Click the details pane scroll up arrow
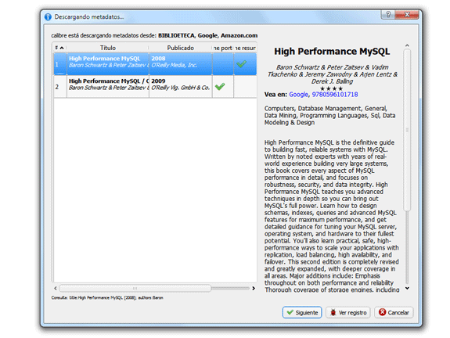Viewport: 450px width, 338px height. 407,45
